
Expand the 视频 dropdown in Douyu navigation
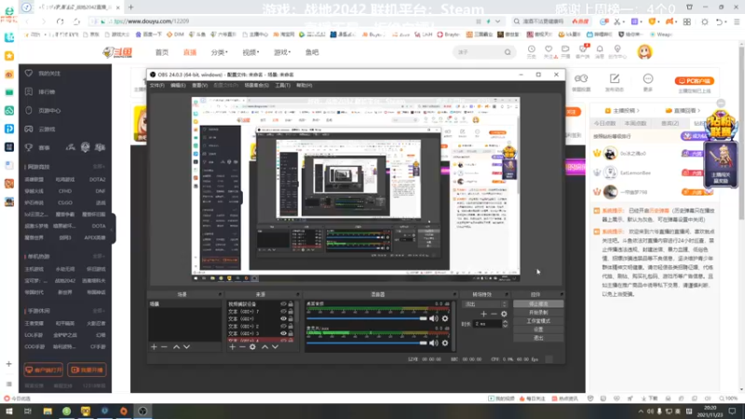pos(251,52)
